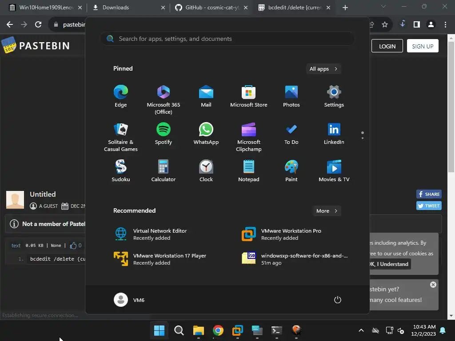
Task: Open the To Do app
Action: point(291,134)
